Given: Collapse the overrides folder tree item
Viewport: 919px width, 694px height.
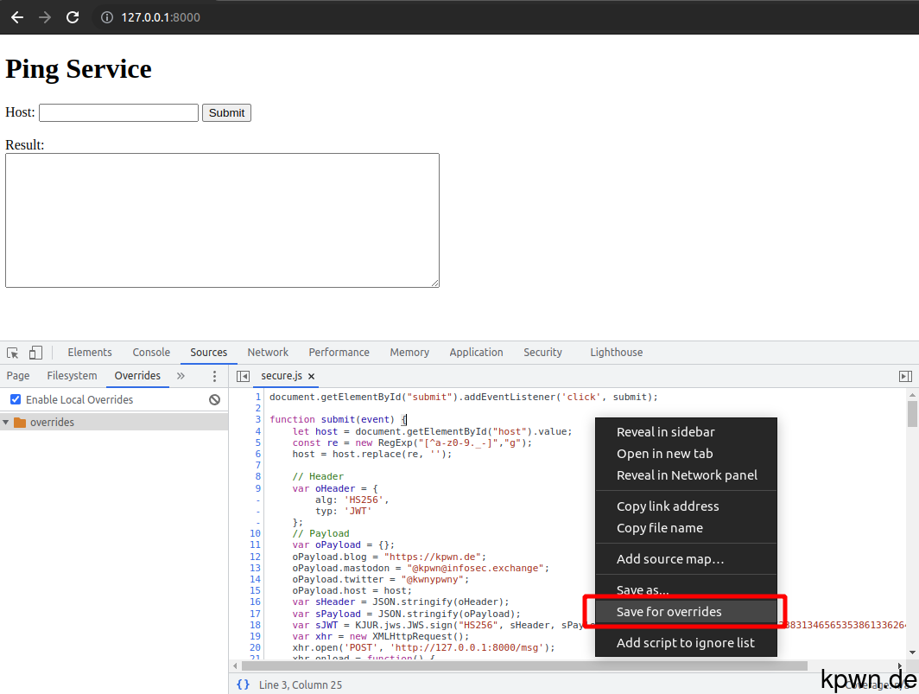Looking at the screenshot, I should point(7,421).
